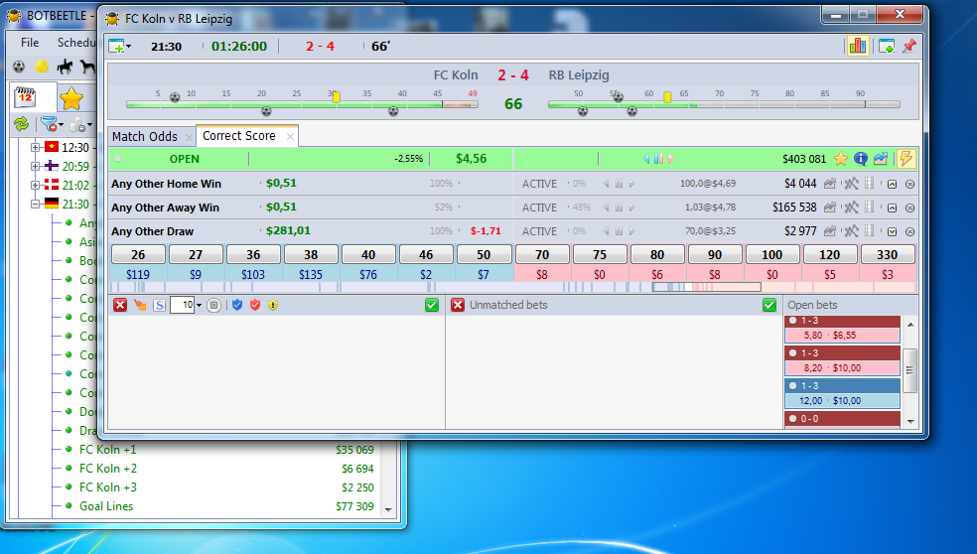The image size is (977, 554).
Task: Open the calendar tab in BOTBEETLE window
Action: tap(26, 97)
